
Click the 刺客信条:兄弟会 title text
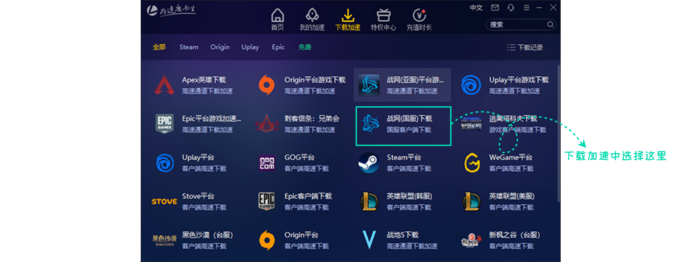[312, 119]
